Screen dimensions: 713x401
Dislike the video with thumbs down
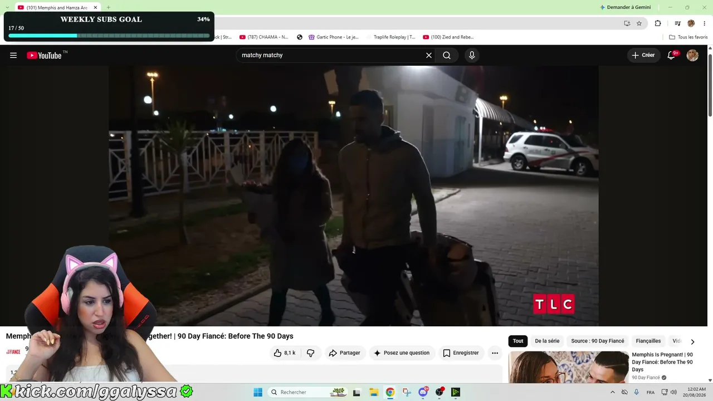pyautogui.click(x=311, y=353)
